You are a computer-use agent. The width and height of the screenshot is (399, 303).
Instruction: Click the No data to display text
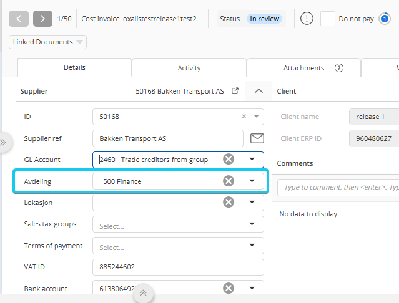[308, 214]
